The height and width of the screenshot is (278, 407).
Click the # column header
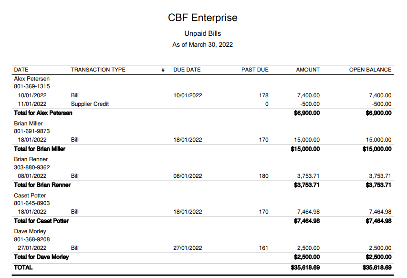[163, 70]
